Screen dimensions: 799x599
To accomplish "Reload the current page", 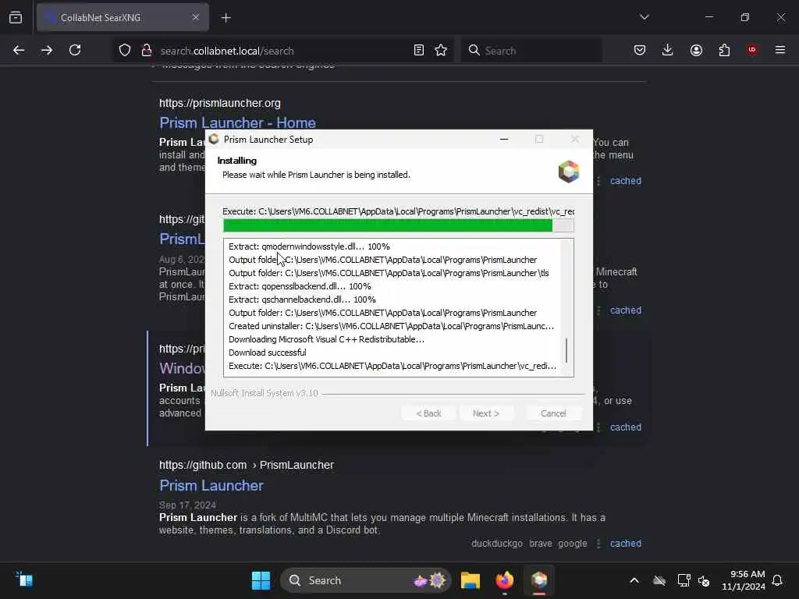I will tap(75, 50).
